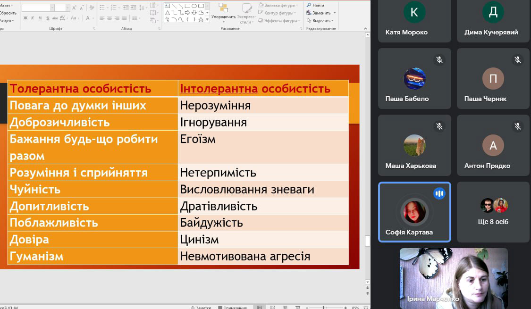Toggle Заметки notes pane
This screenshot has width=531, height=309.
click(x=201, y=307)
